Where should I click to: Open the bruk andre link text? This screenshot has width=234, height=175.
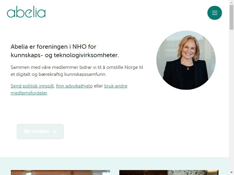pos(116,86)
